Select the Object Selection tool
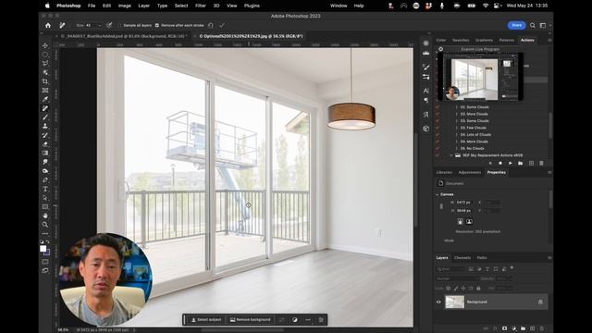The width and height of the screenshot is (592, 333). [45, 72]
